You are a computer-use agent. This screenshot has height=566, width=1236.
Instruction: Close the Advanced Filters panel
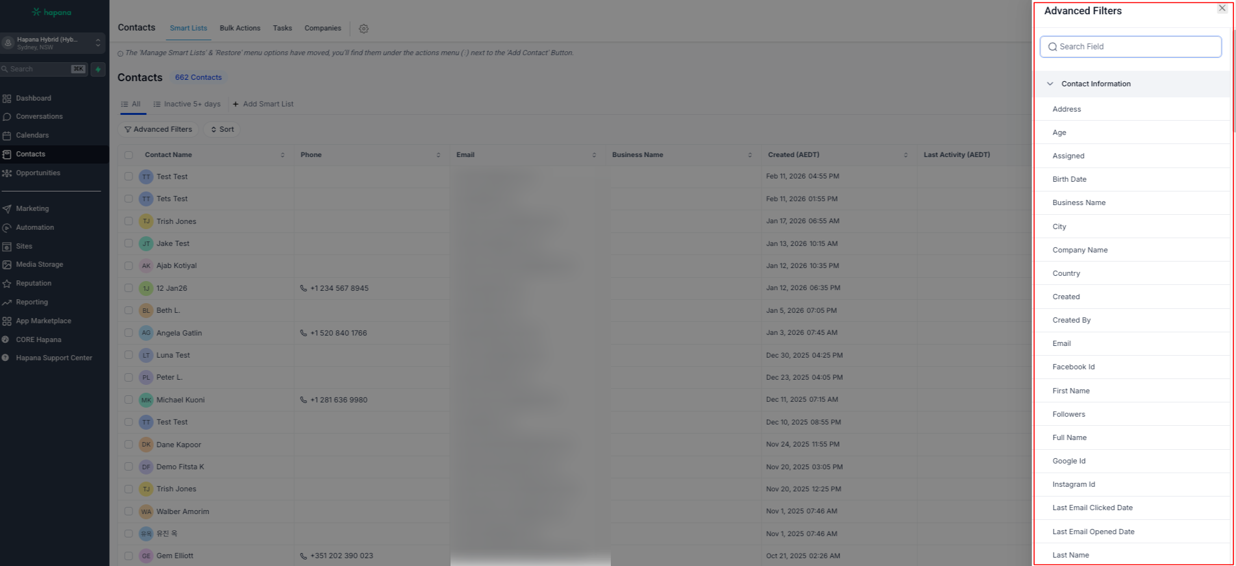click(x=1222, y=8)
